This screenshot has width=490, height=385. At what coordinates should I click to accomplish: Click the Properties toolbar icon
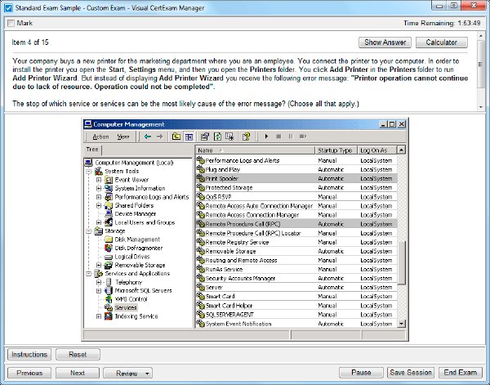tap(205, 137)
